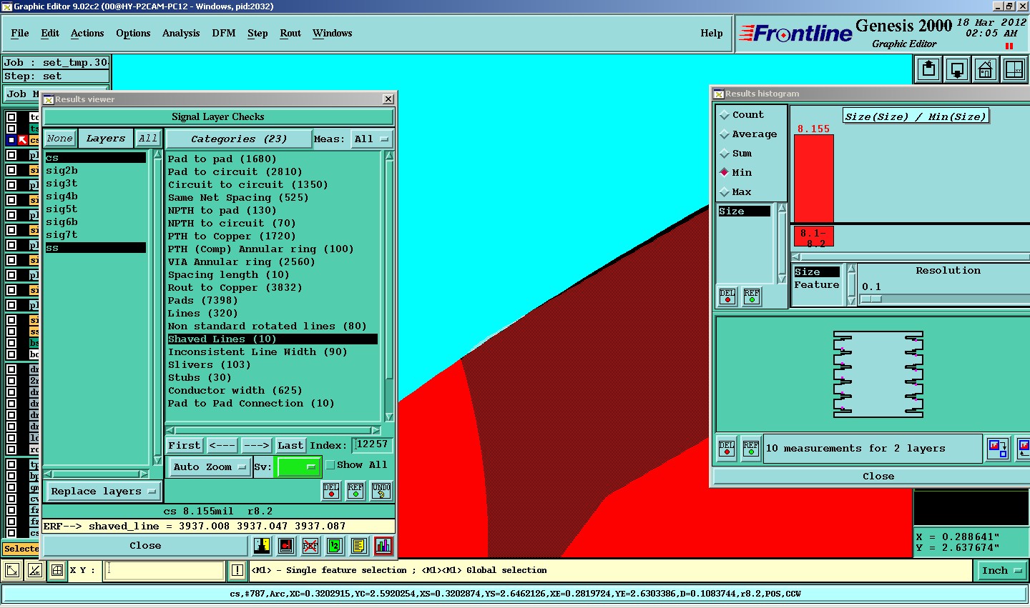Click the Index input field
This screenshot has height=608, width=1030.
tap(373, 445)
